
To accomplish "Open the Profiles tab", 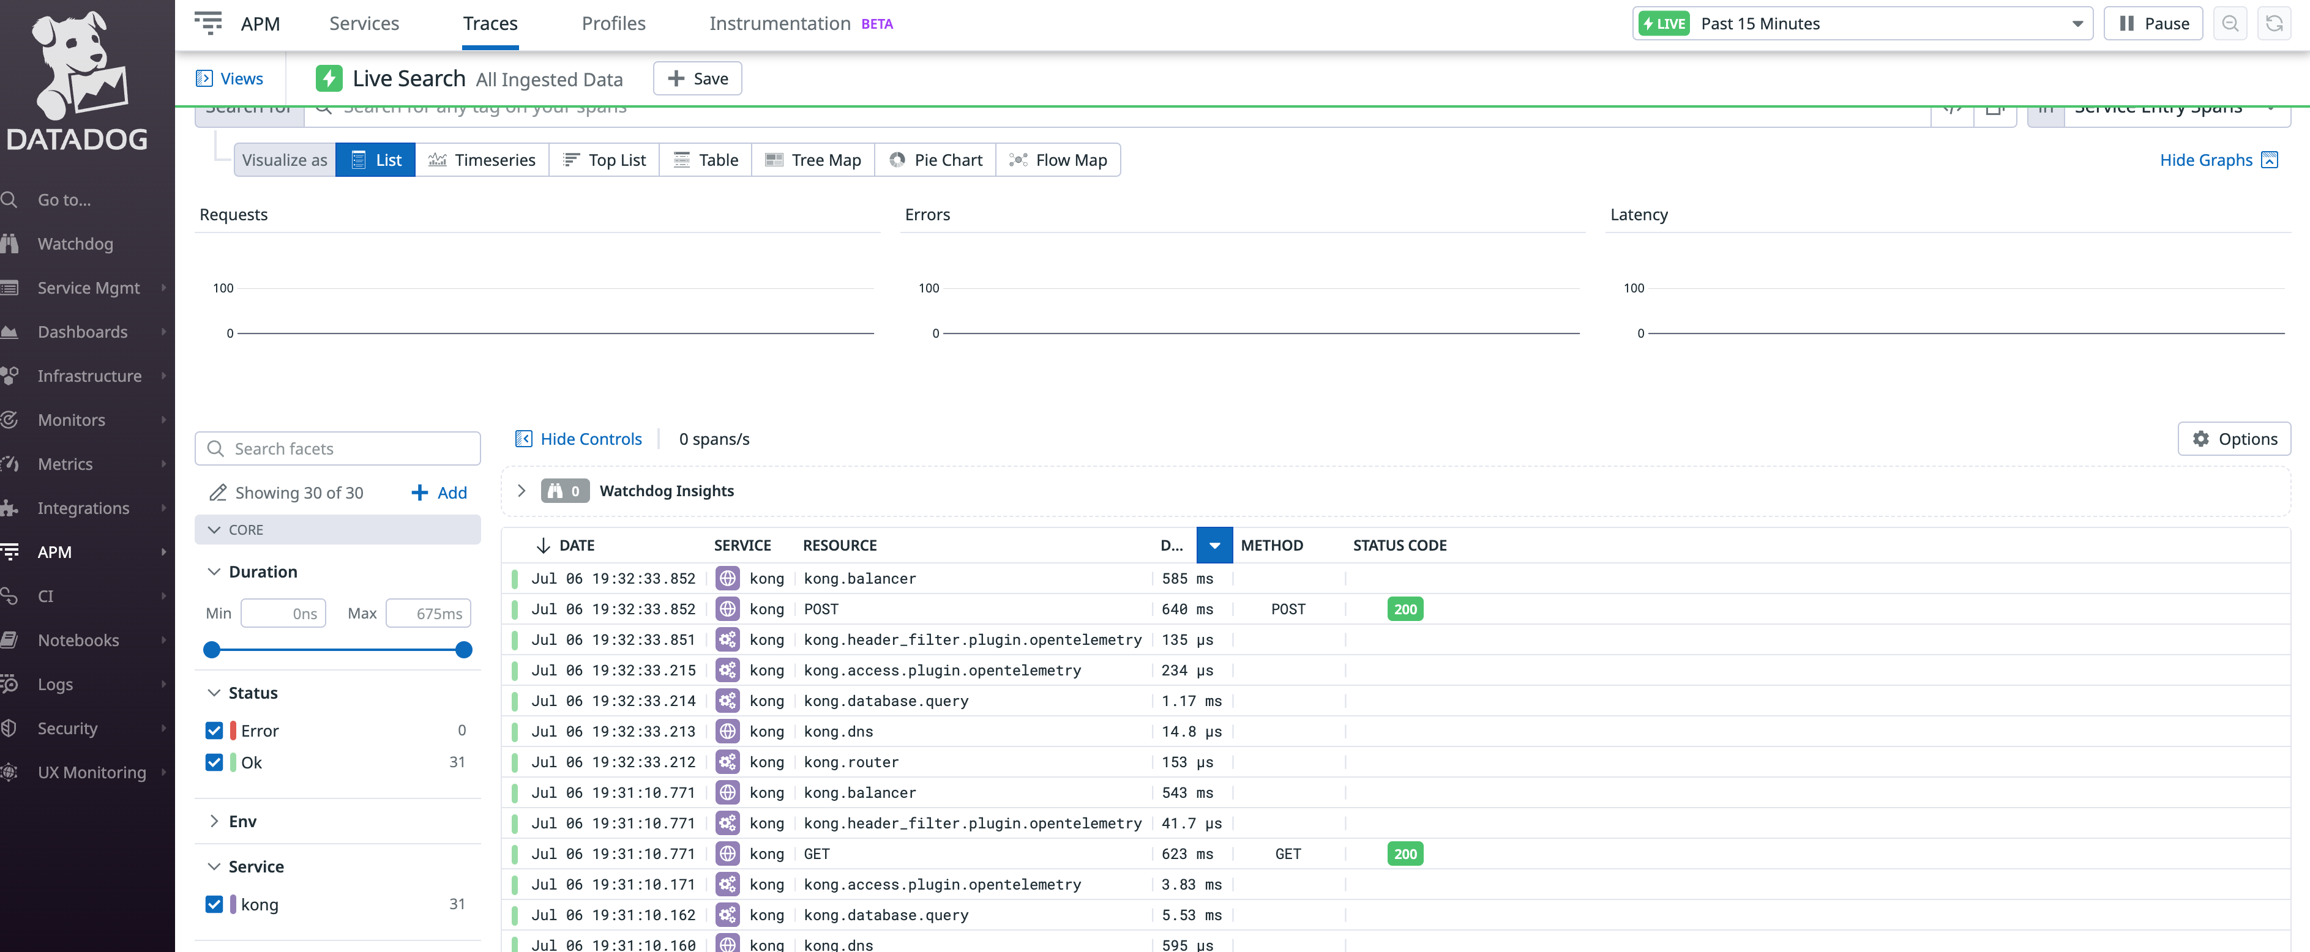I will pos(613,23).
